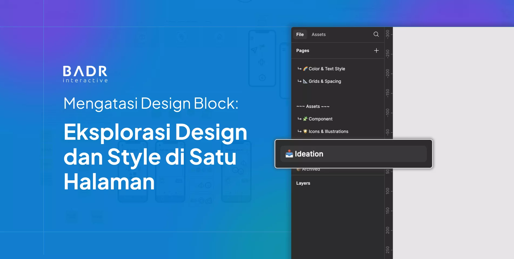
Task: Select the Icons & Illustrations page
Action: pos(329,131)
